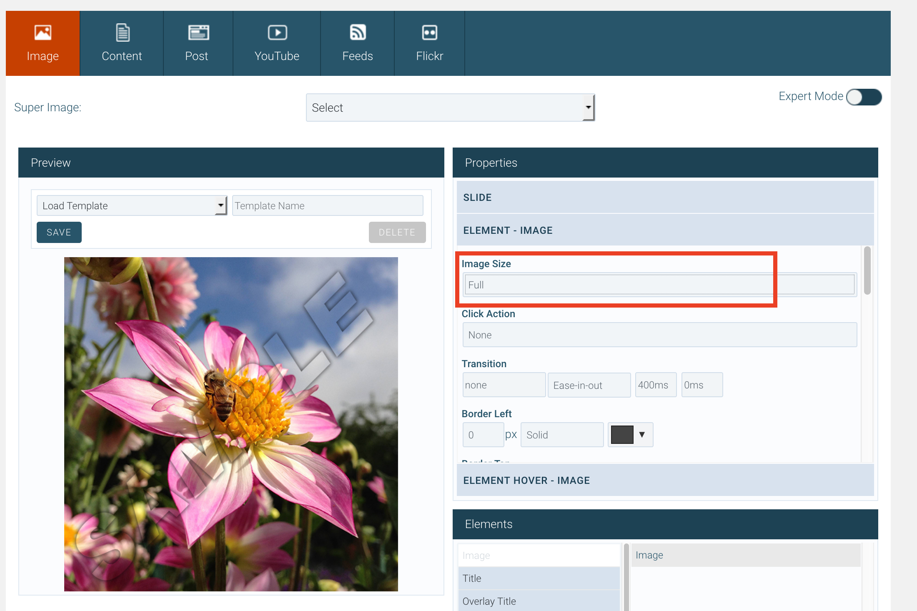Click the Border Left color swatch

click(622, 435)
